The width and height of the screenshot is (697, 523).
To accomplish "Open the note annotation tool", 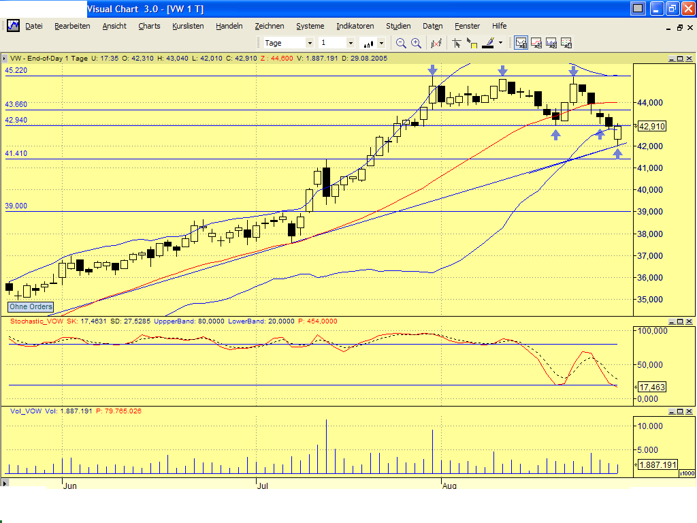I will click(x=474, y=42).
